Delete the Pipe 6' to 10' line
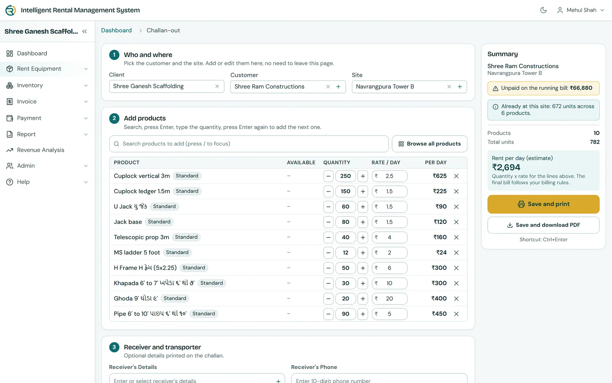This screenshot has height=383, width=612. point(456,314)
